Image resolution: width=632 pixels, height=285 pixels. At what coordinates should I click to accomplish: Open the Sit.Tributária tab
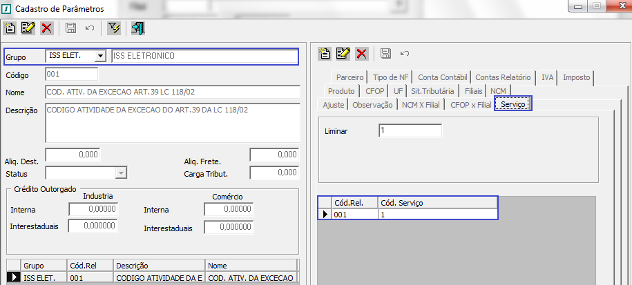tap(432, 91)
